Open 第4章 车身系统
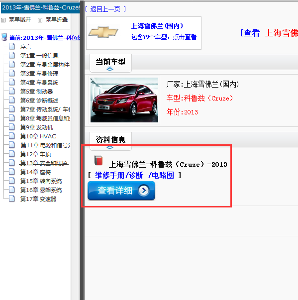The width and height of the screenshot is (298, 300). coord(39,83)
